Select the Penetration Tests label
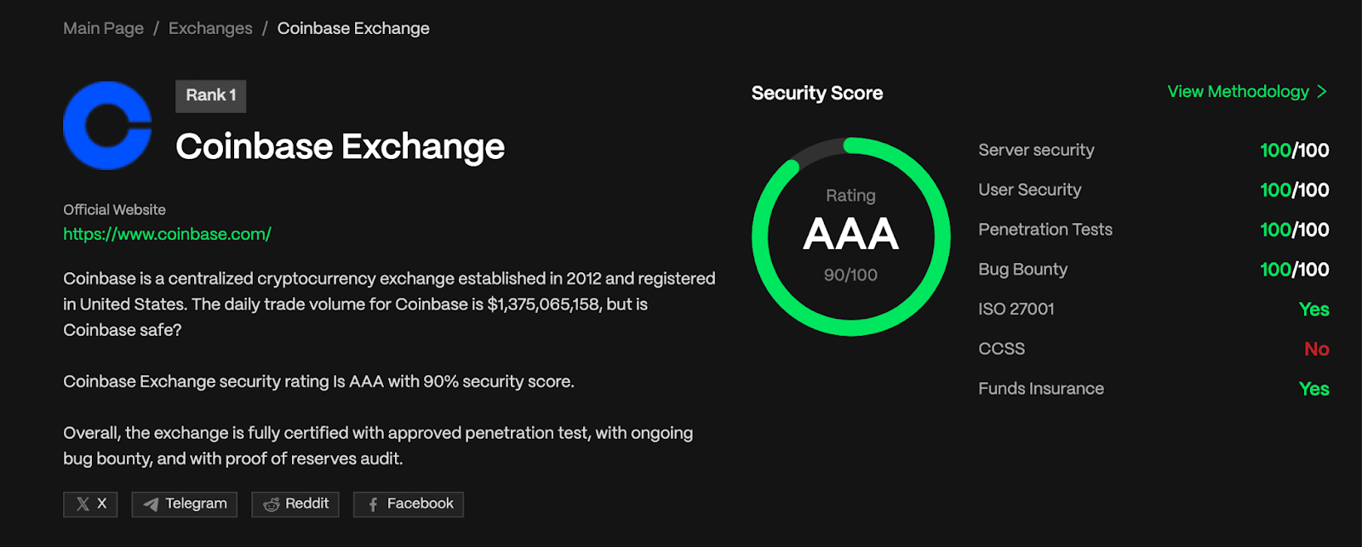1362x547 pixels. (1045, 230)
